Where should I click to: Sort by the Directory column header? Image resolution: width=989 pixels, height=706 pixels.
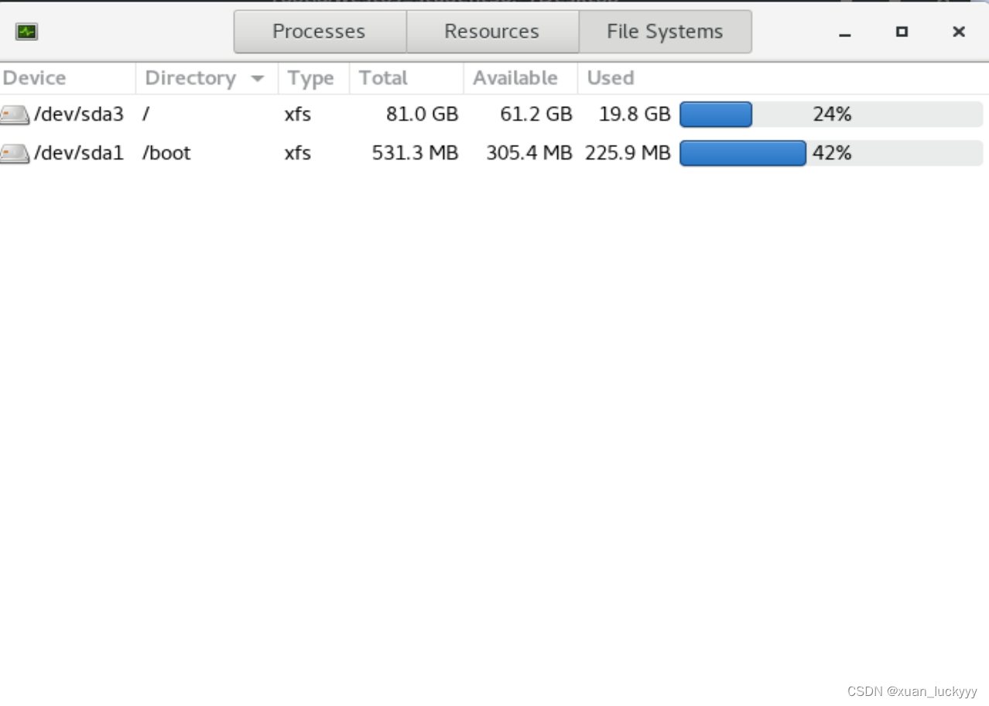[207, 78]
